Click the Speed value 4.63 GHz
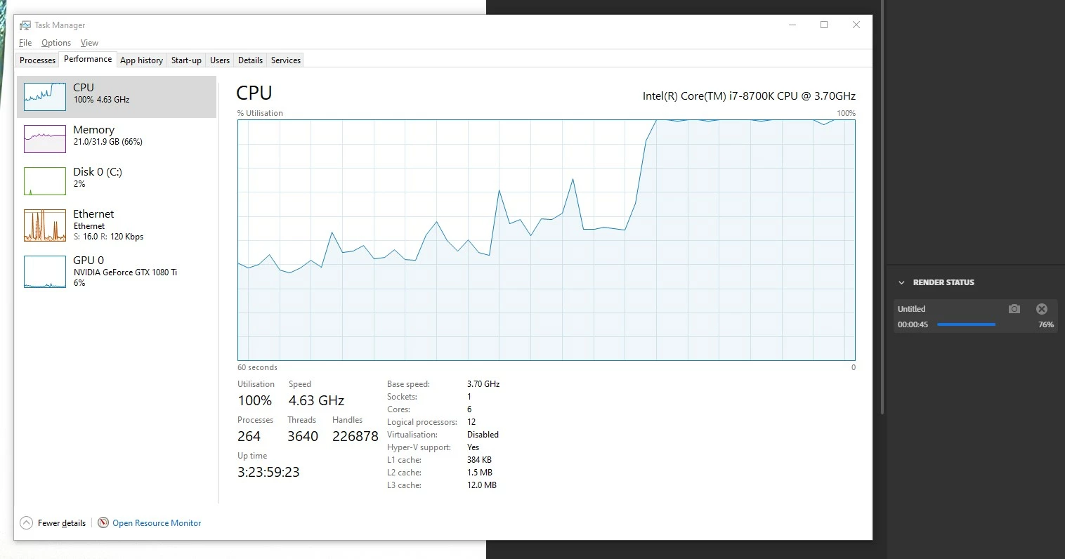This screenshot has width=1065, height=559. pos(316,400)
